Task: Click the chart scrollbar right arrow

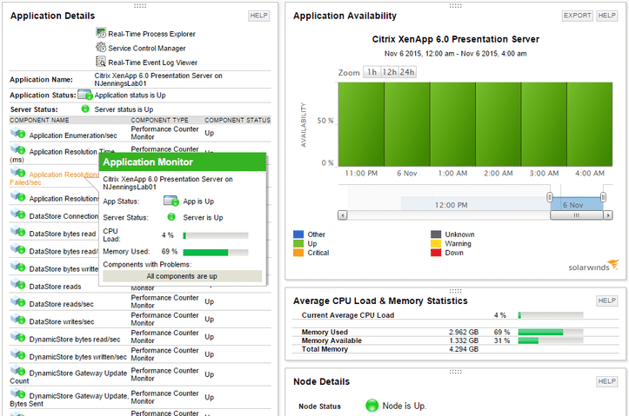Action: click(608, 215)
